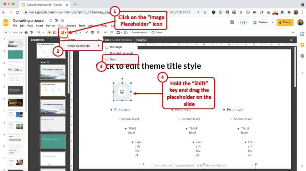Open the Google account avatar
Viewport: 306px width, 171px height.
click(300, 22)
